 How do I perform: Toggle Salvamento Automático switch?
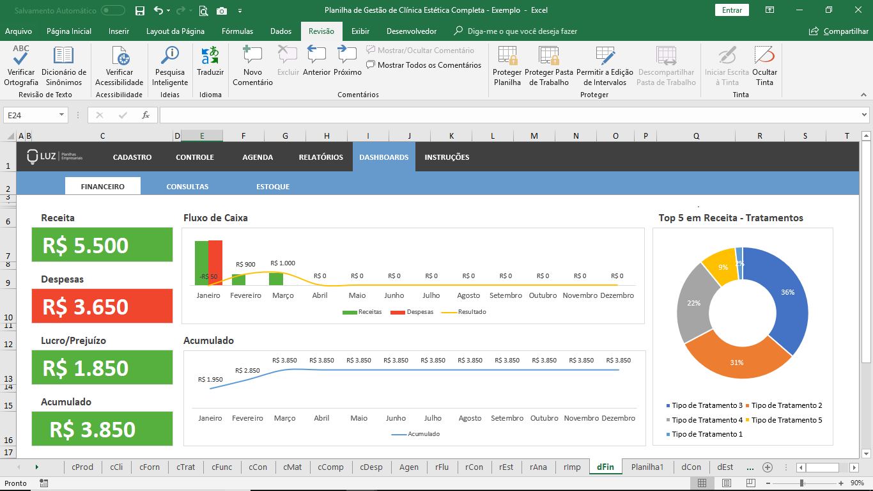tap(113, 10)
